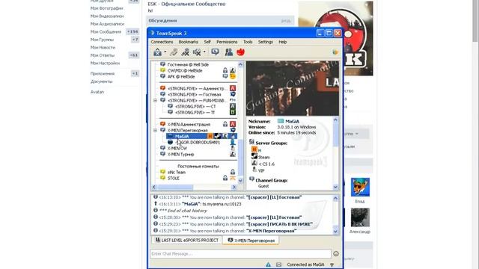Click the speech bubble toolbar icon
The image size is (479, 269).
point(215,52)
